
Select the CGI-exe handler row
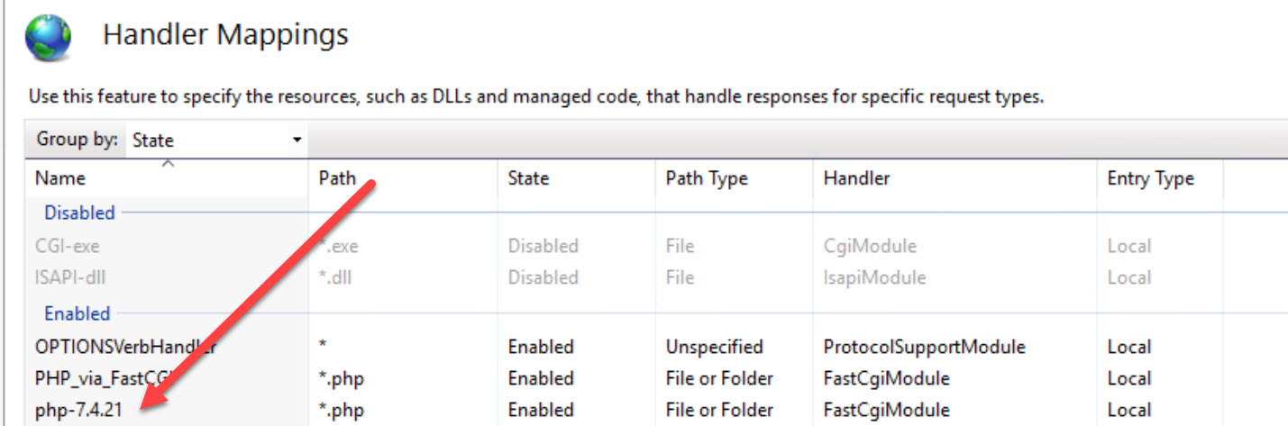coord(658,245)
